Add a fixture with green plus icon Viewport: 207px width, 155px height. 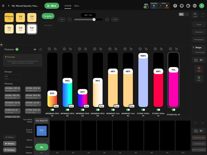point(17,49)
